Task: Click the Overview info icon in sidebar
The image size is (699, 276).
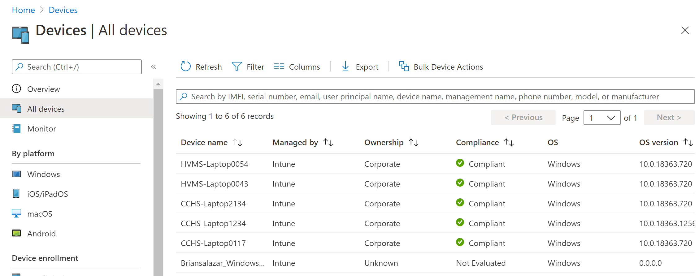Action: (16, 89)
